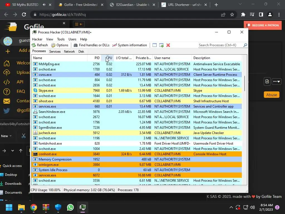The width and height of the screenshot is (285, 214).
Task: Select the MsMpEng.exe process row
Action: tap(136, 64)
